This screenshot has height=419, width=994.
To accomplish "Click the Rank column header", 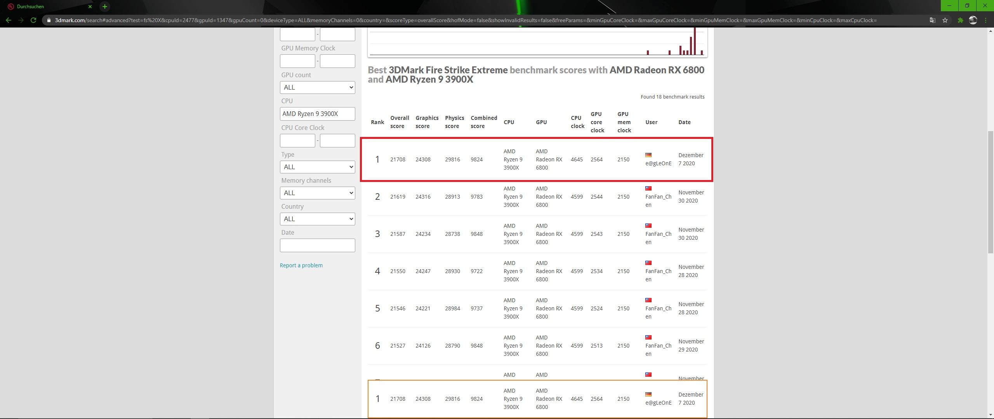I will [377, 122].
